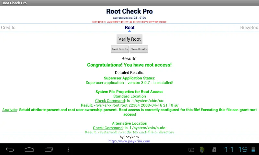The width and height of the screenshot is (259, 155).
Task: Tap the underlined 'Analysis' label
Action: pyautogui.click(x=10, y=110)
